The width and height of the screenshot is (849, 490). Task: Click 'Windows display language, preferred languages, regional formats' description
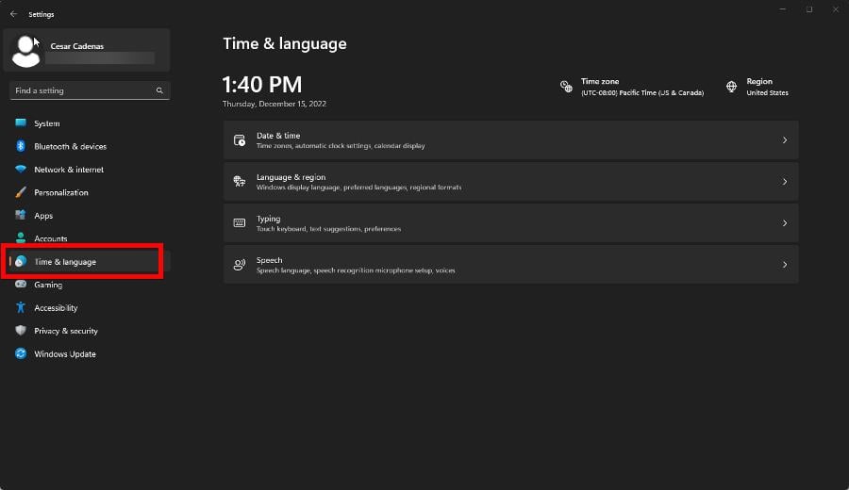pos(359,188)
